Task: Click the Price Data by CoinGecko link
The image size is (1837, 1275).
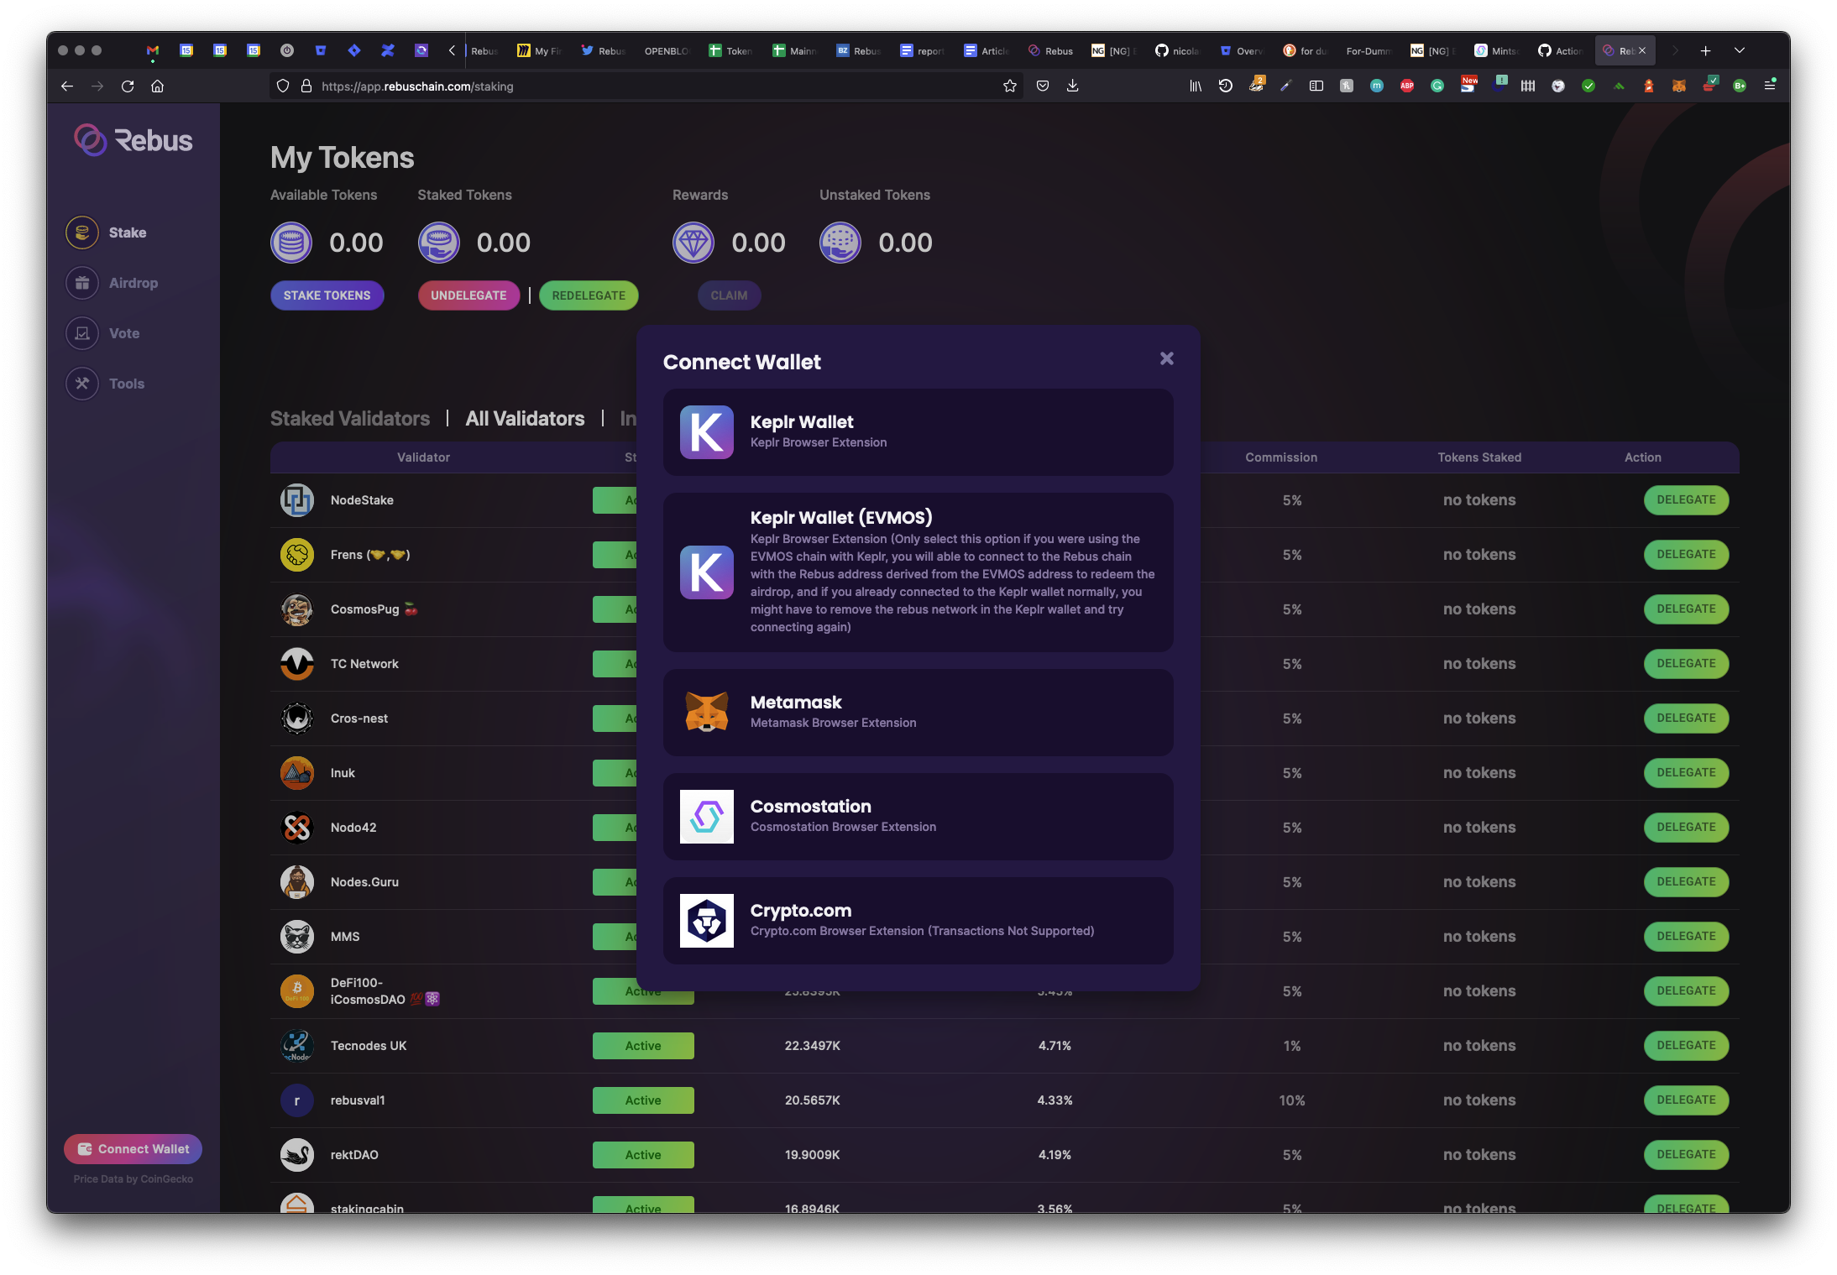Action: pos(133,1179)
